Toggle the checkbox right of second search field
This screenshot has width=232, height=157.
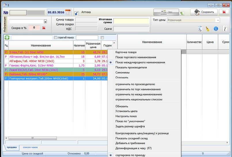tap(102, 37)
